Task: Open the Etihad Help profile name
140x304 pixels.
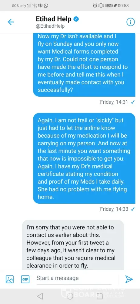Action: [54, 19]
